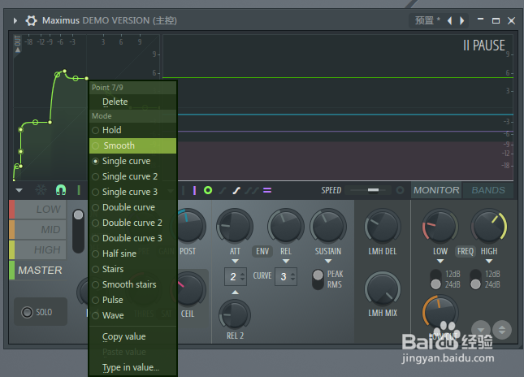This screenshot has height=377, width=524.
Task: Select the Hold mode option
Action: pyautogui.click(x=132, y=130)
